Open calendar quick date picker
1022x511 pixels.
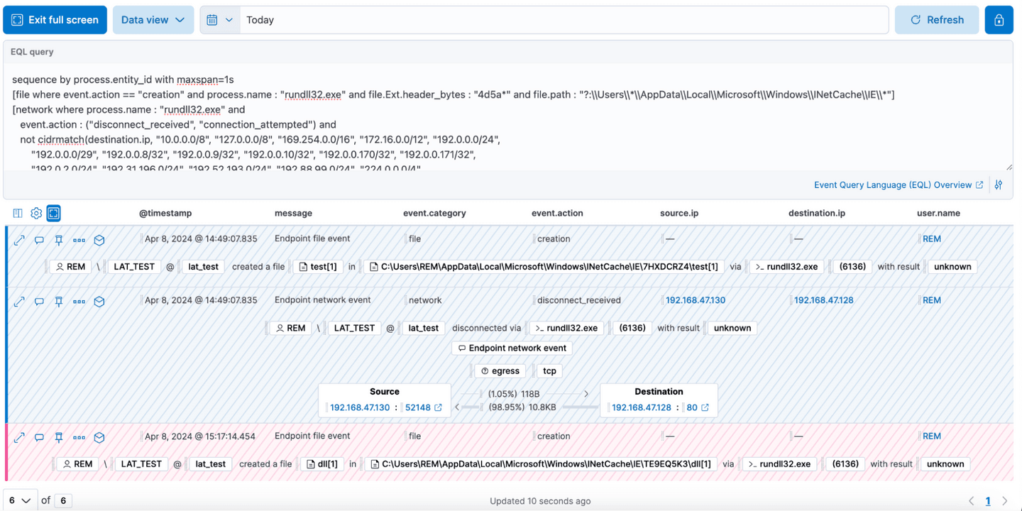[219, 20]
